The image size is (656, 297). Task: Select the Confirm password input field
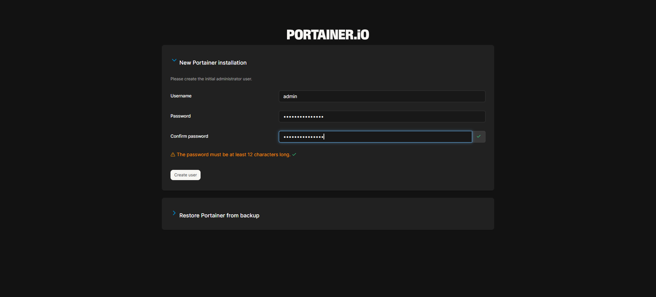tap(375, 137)
